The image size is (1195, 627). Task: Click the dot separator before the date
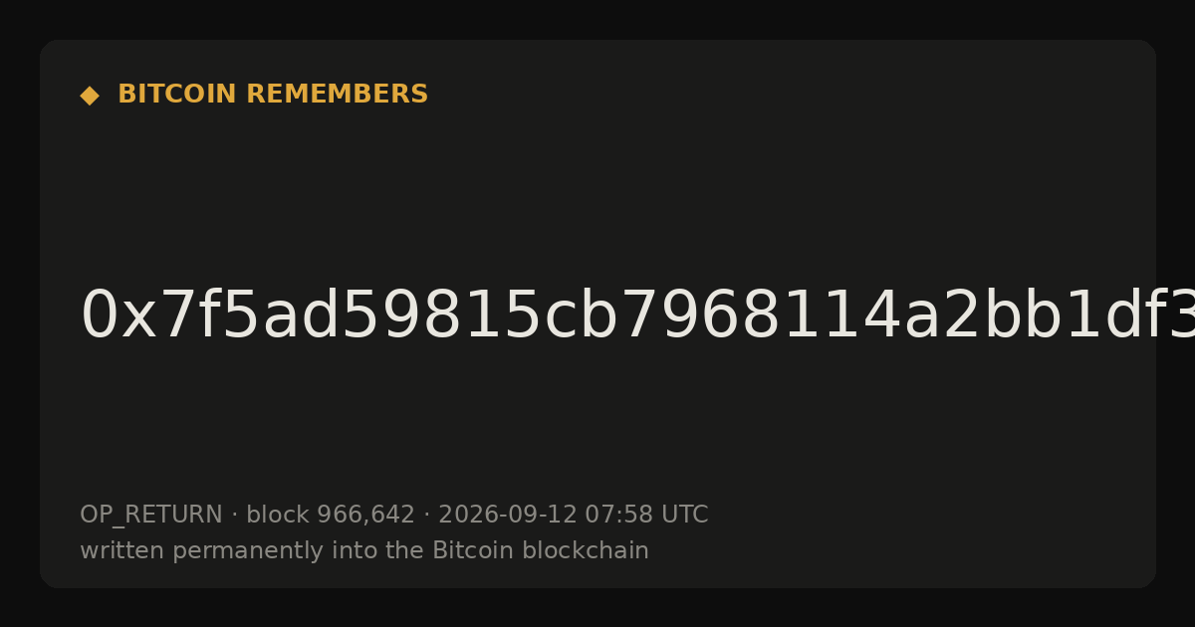pos(427,516)
